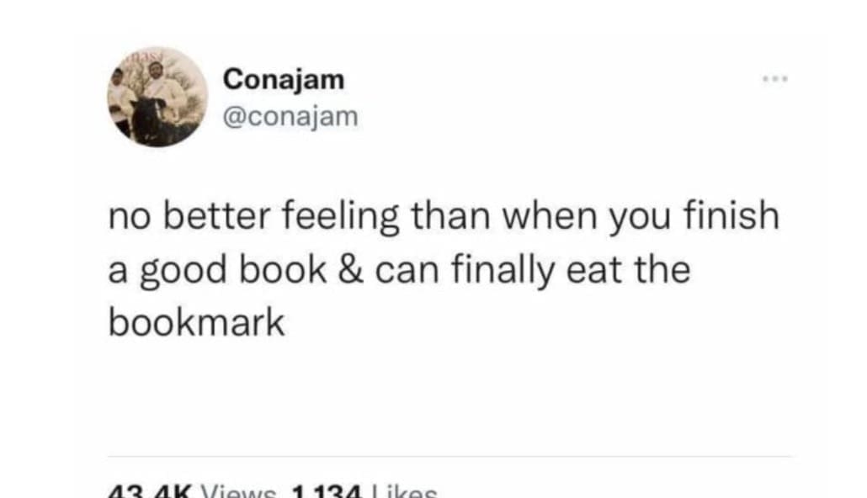867x498 pixels.
Task: Click the divider line above the stats
Action: pos(449,457)
